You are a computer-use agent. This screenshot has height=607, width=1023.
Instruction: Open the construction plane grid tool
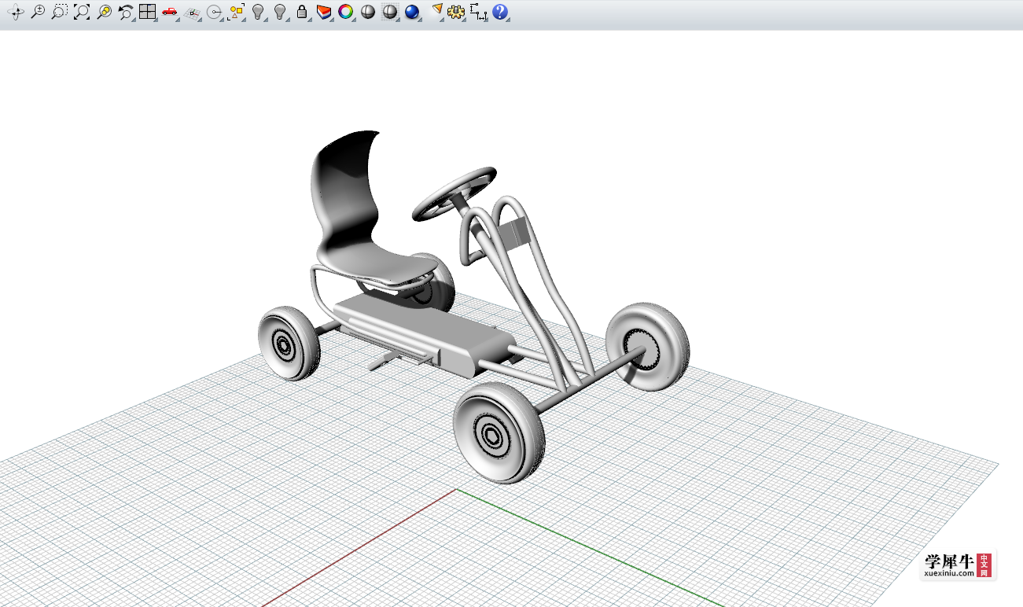pyautogui.click(x=192, y=12)
